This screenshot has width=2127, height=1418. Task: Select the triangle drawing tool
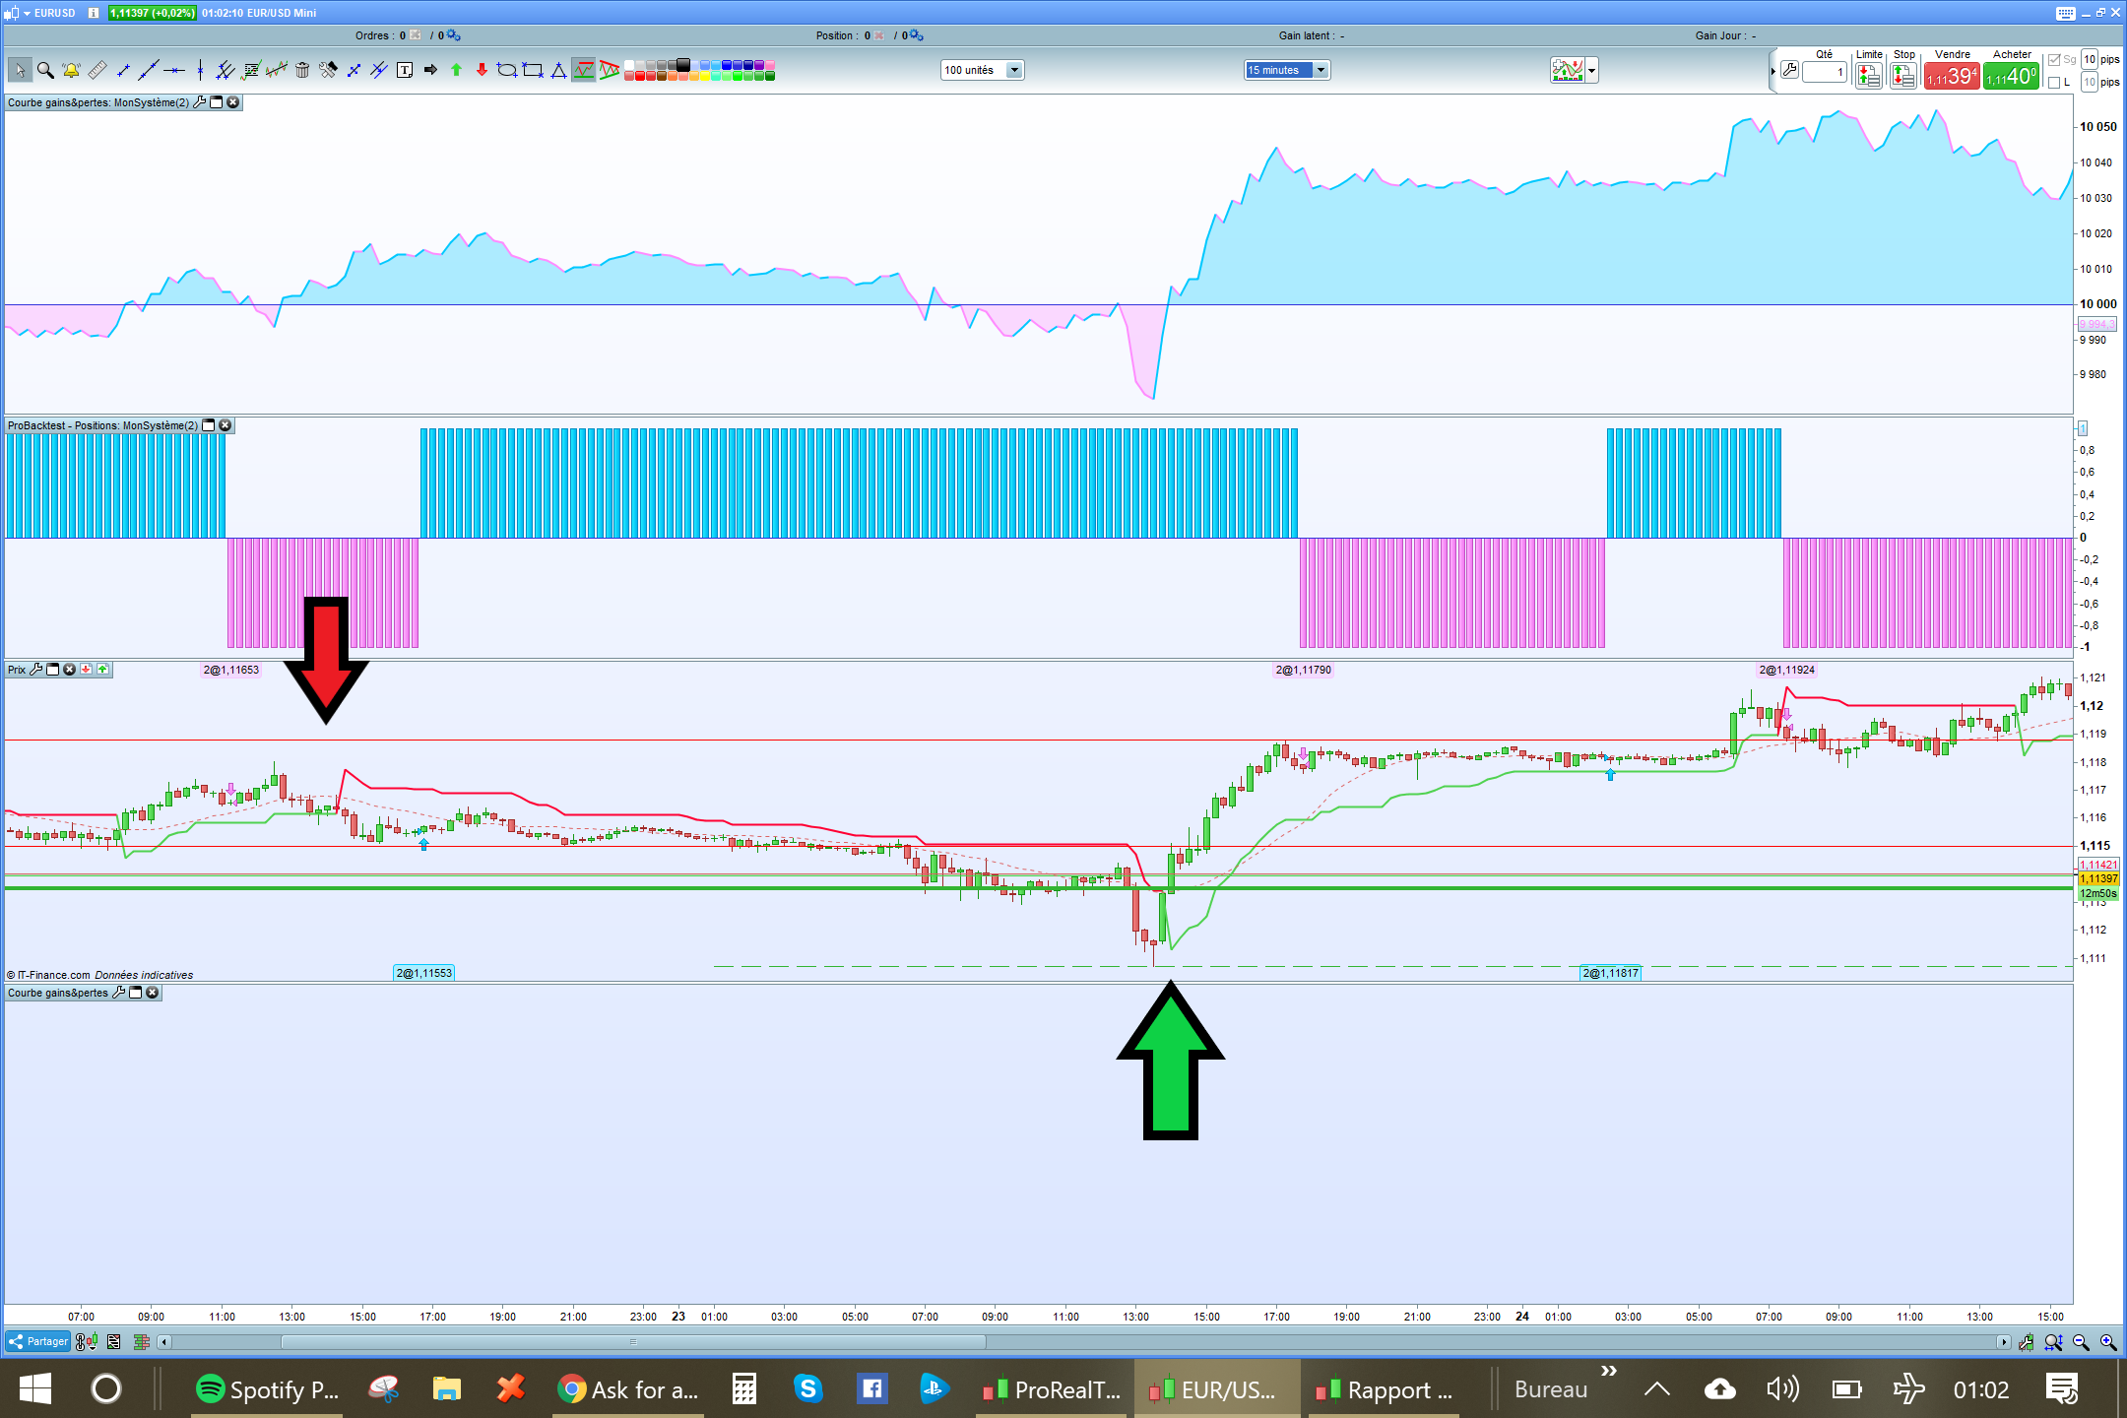click(558, 70)
